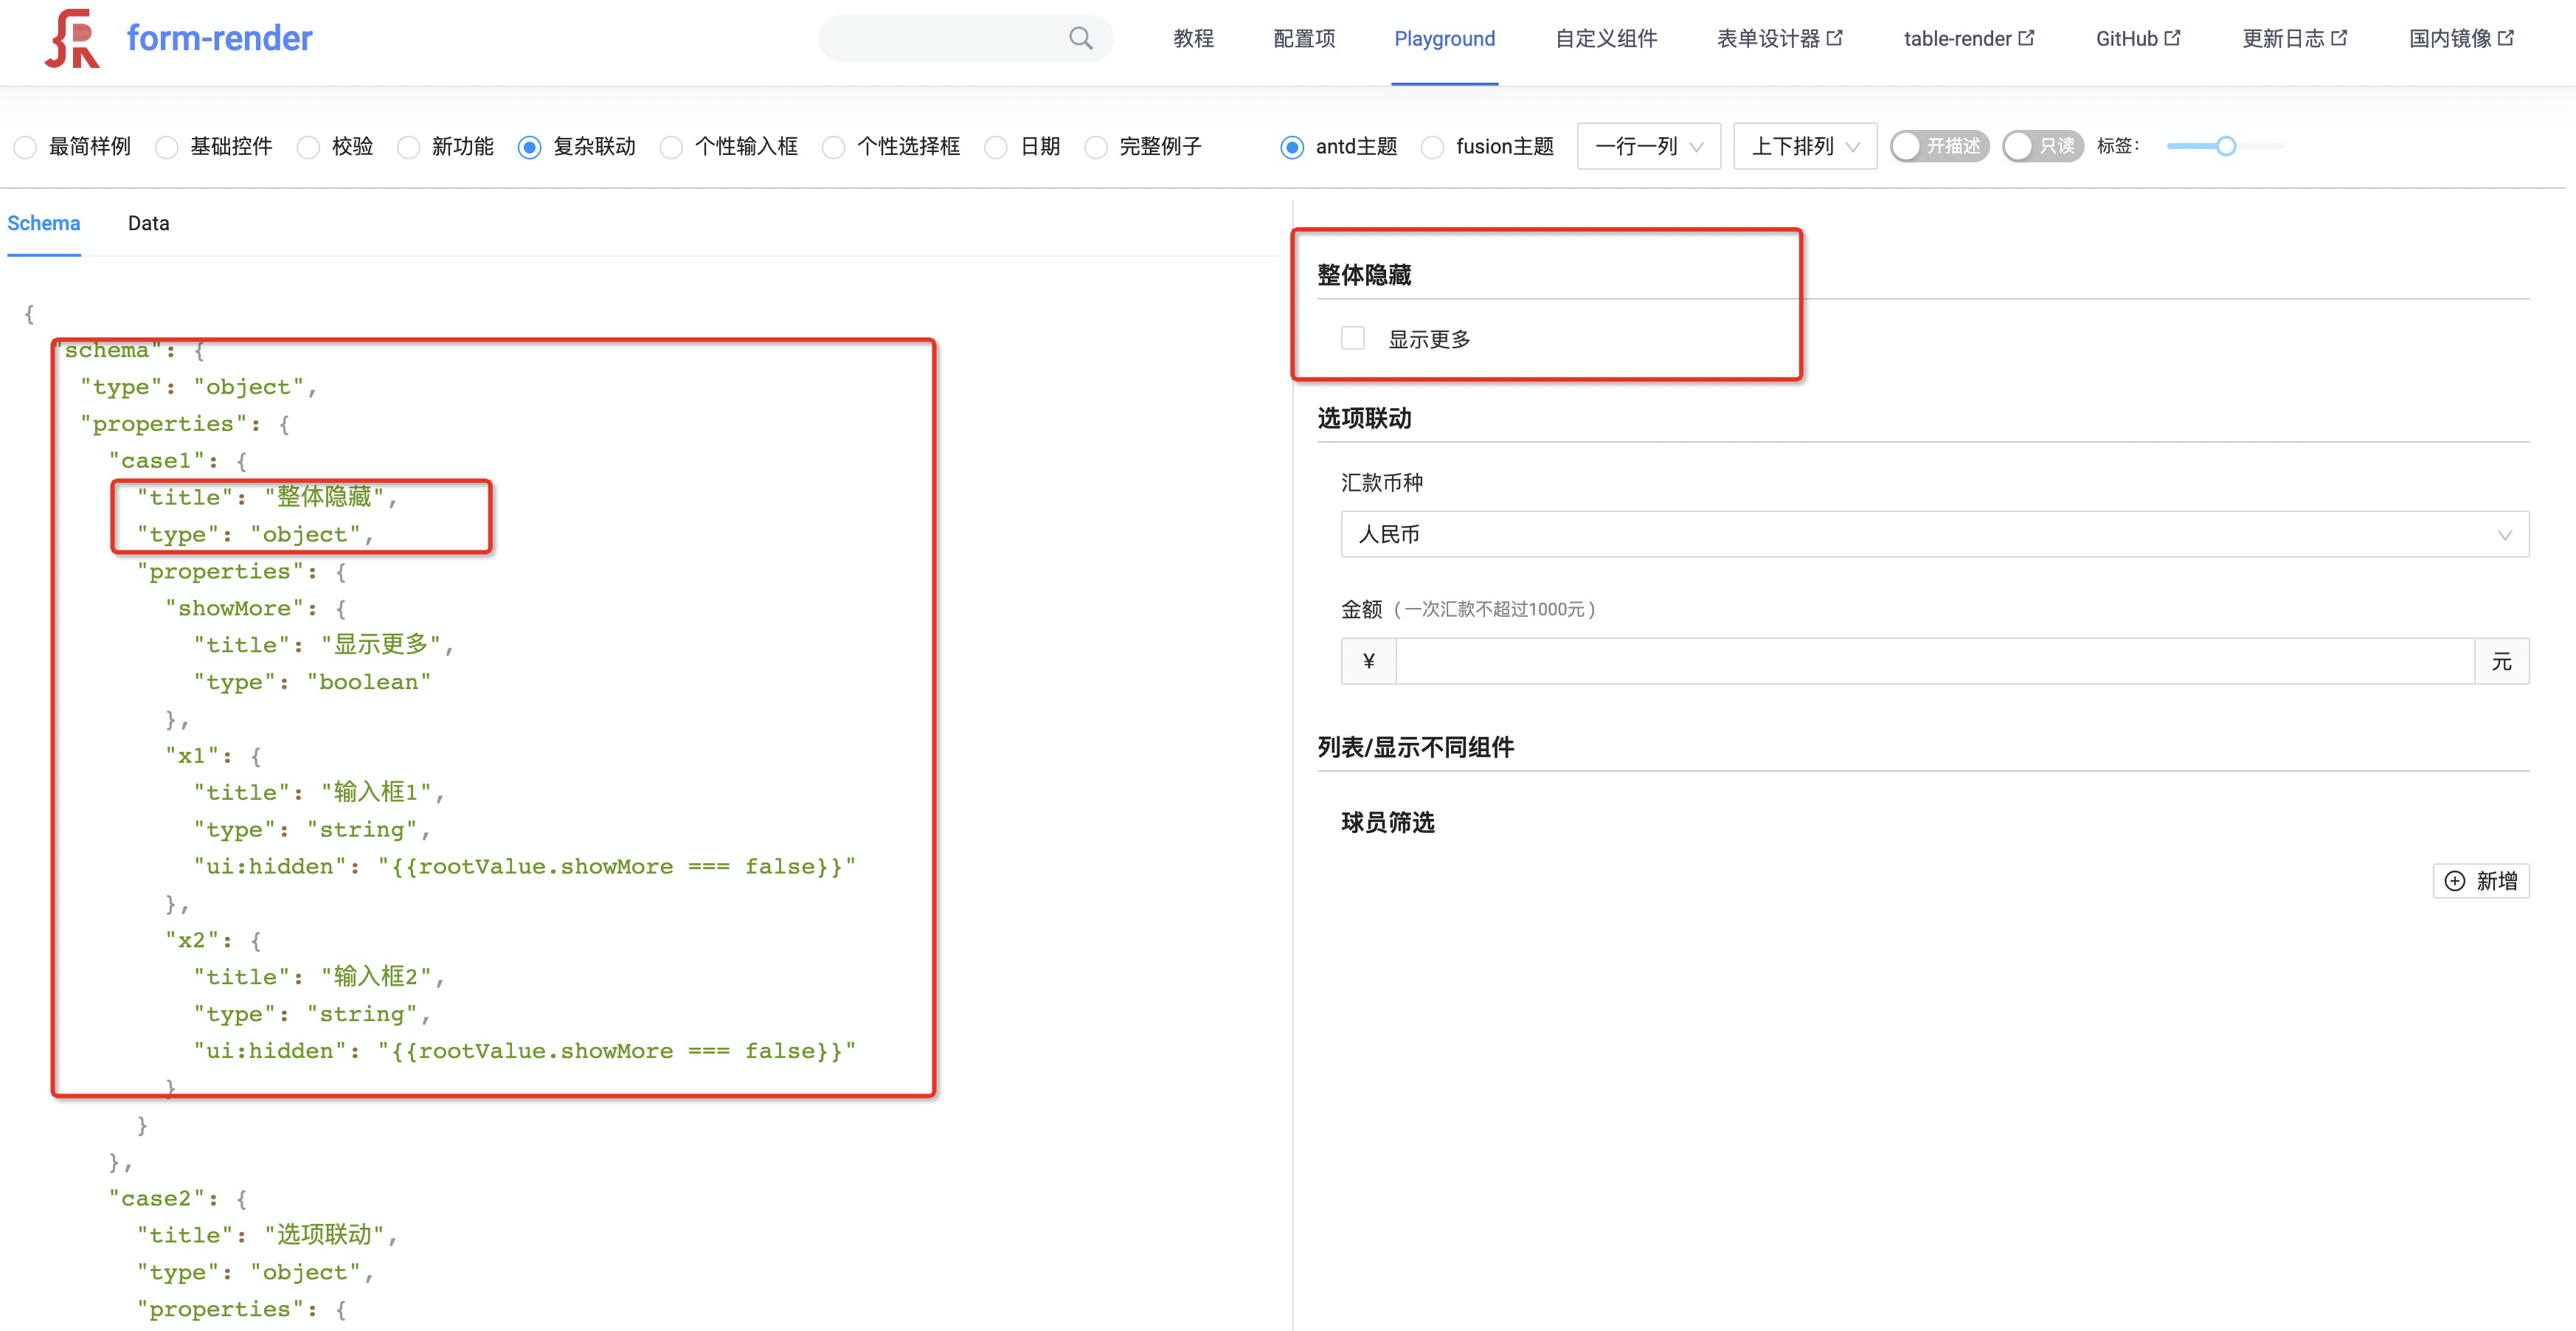Click the form-render logo icon
This screenshot has width=2576, height=1331.
coord(74,38)
